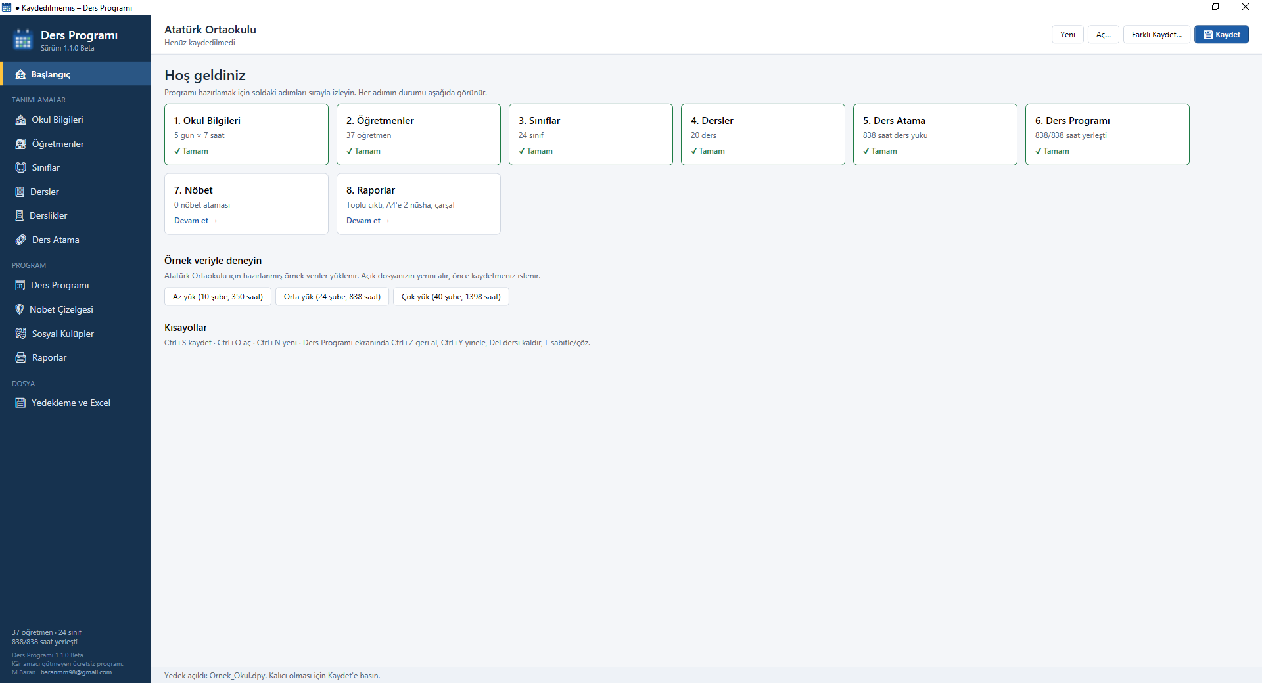Click the Henüz kaydedilmedi subtitle text
1262x683 pixels.
199,43
